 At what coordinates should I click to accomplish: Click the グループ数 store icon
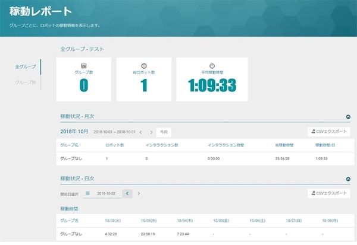(x=84, y=65)
